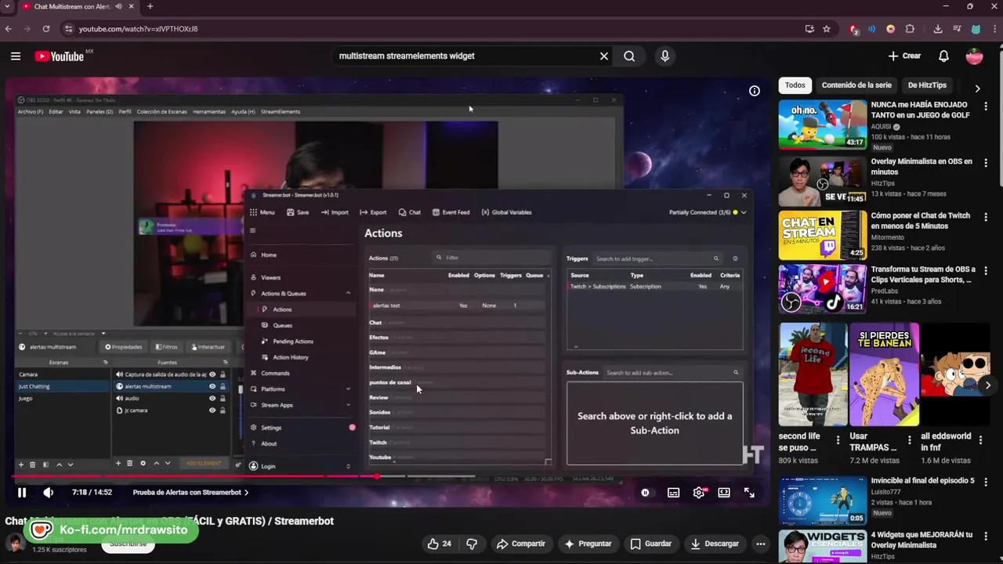Select the 'De HitzTips' chip
1003x564 pixels.
pos(927,85)
